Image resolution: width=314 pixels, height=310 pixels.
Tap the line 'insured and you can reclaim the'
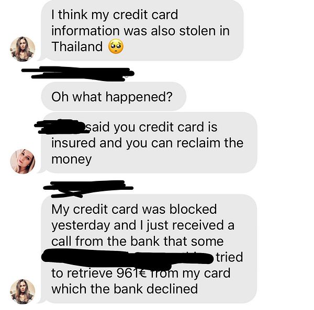(148, 143)
